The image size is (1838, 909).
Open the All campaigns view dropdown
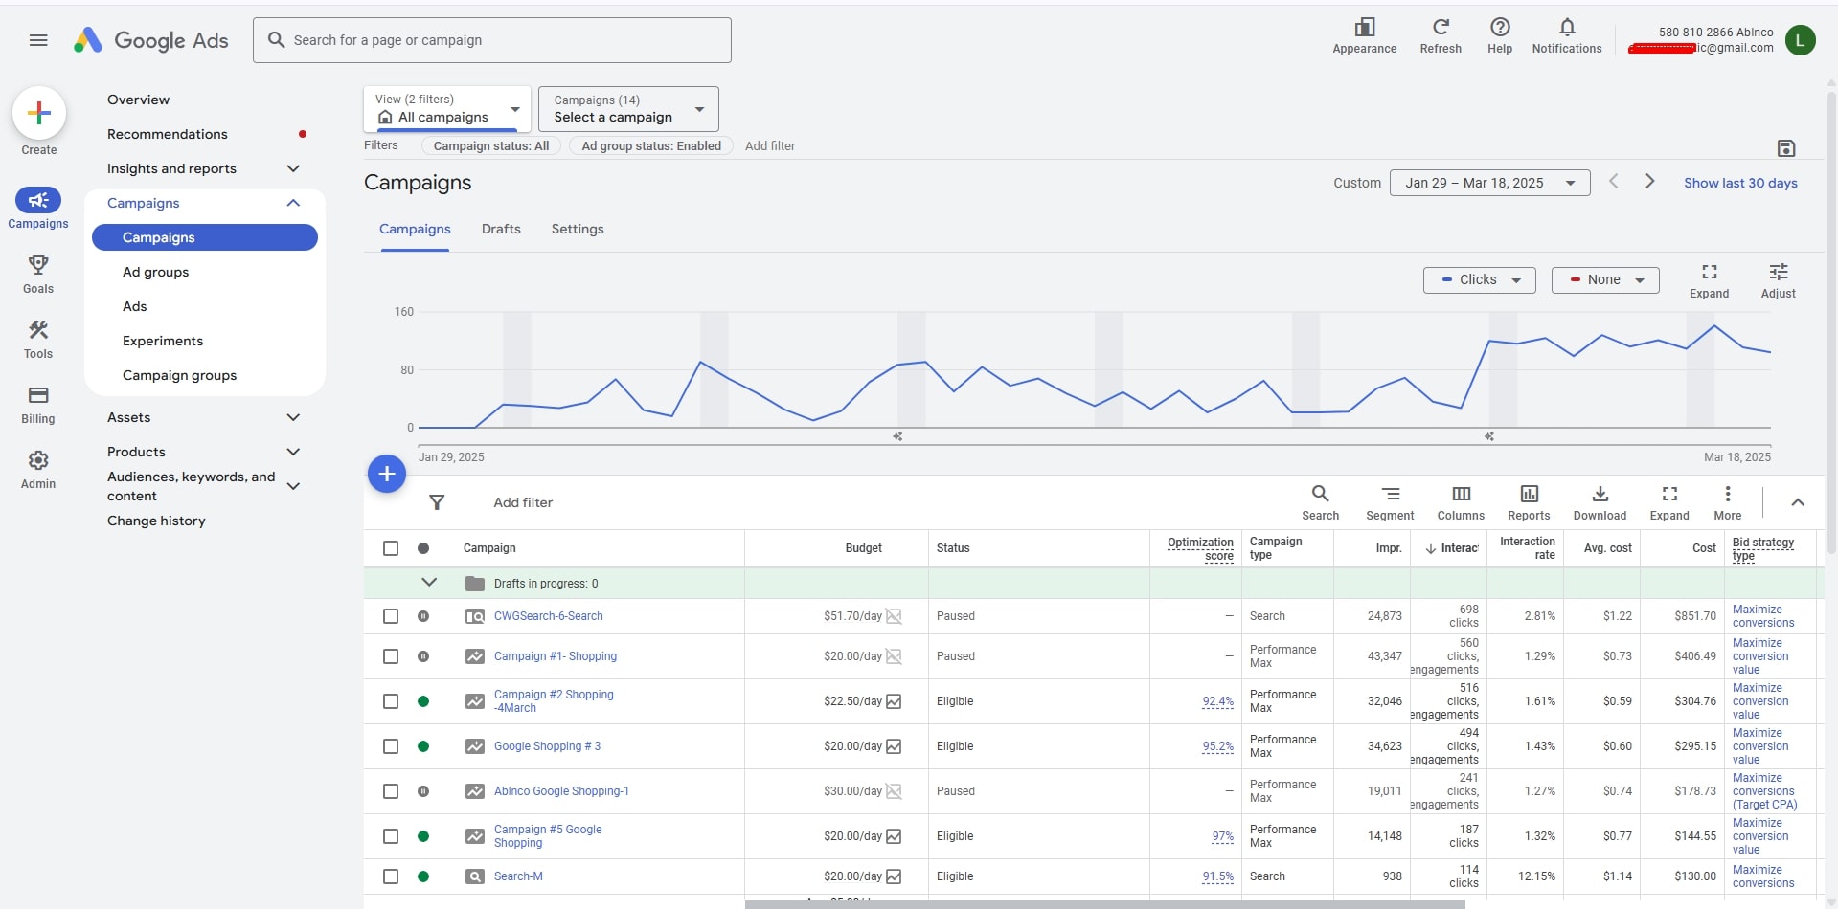point(446,108)
